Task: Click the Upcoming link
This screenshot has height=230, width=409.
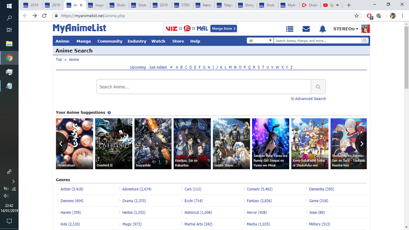Action: coord(138,67)
